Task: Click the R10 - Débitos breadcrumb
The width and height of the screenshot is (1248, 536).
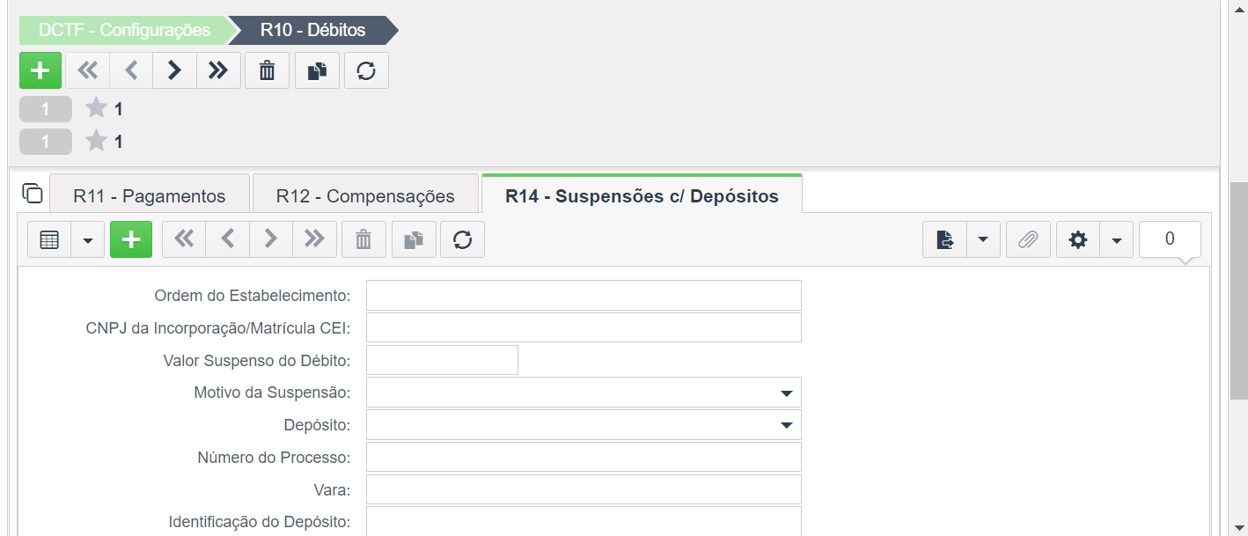Action: click(313, 30)
